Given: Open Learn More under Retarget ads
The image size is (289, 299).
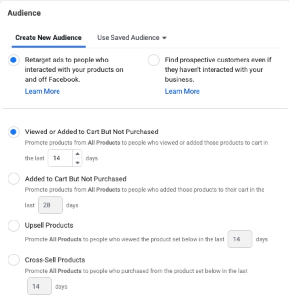Looking at the screenshot, I should [42, 91].
